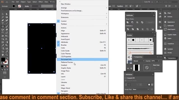Select the Direct Selection tool
179x100 pixels.
7,14
